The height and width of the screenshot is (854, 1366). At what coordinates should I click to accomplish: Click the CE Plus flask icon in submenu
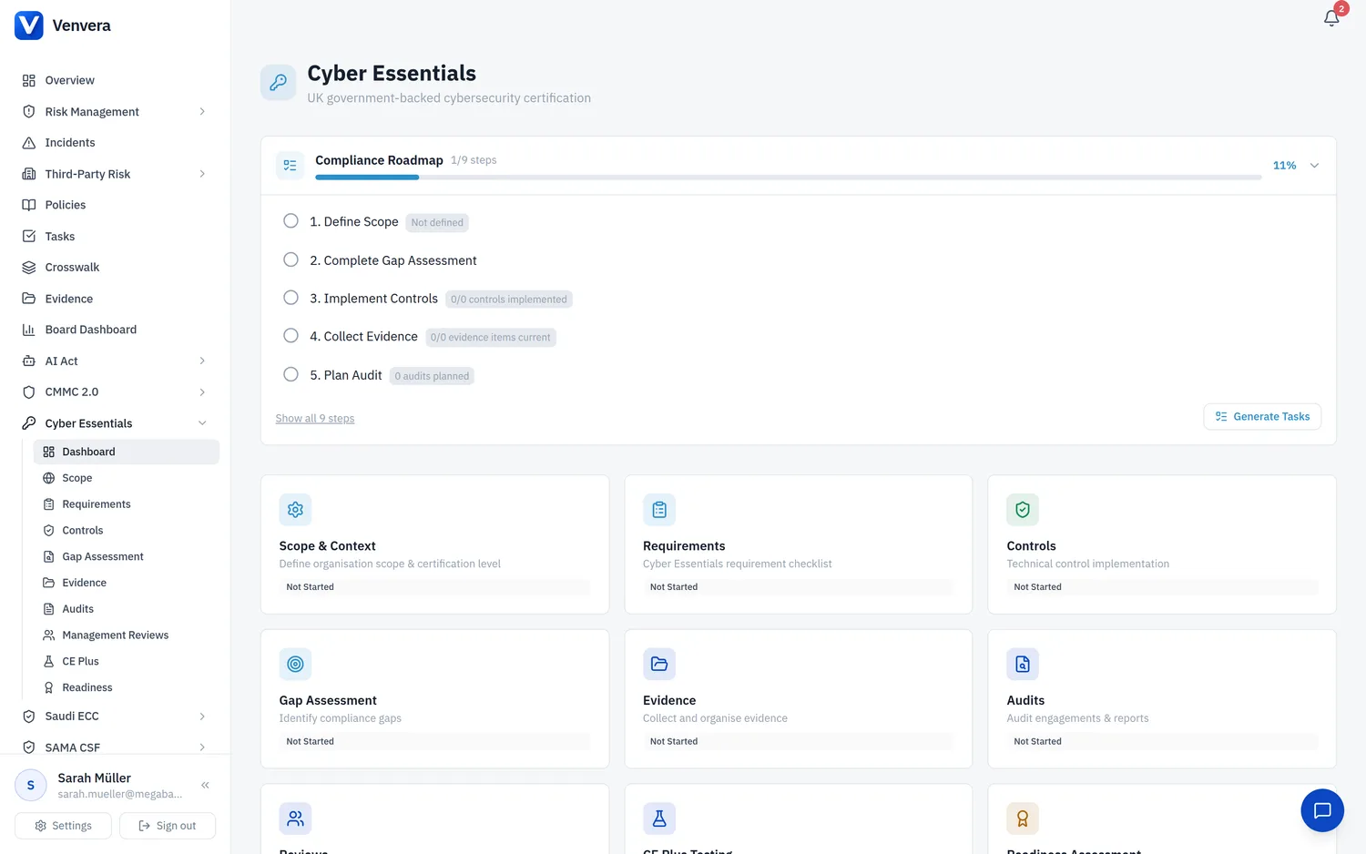[x=49, y=662]
